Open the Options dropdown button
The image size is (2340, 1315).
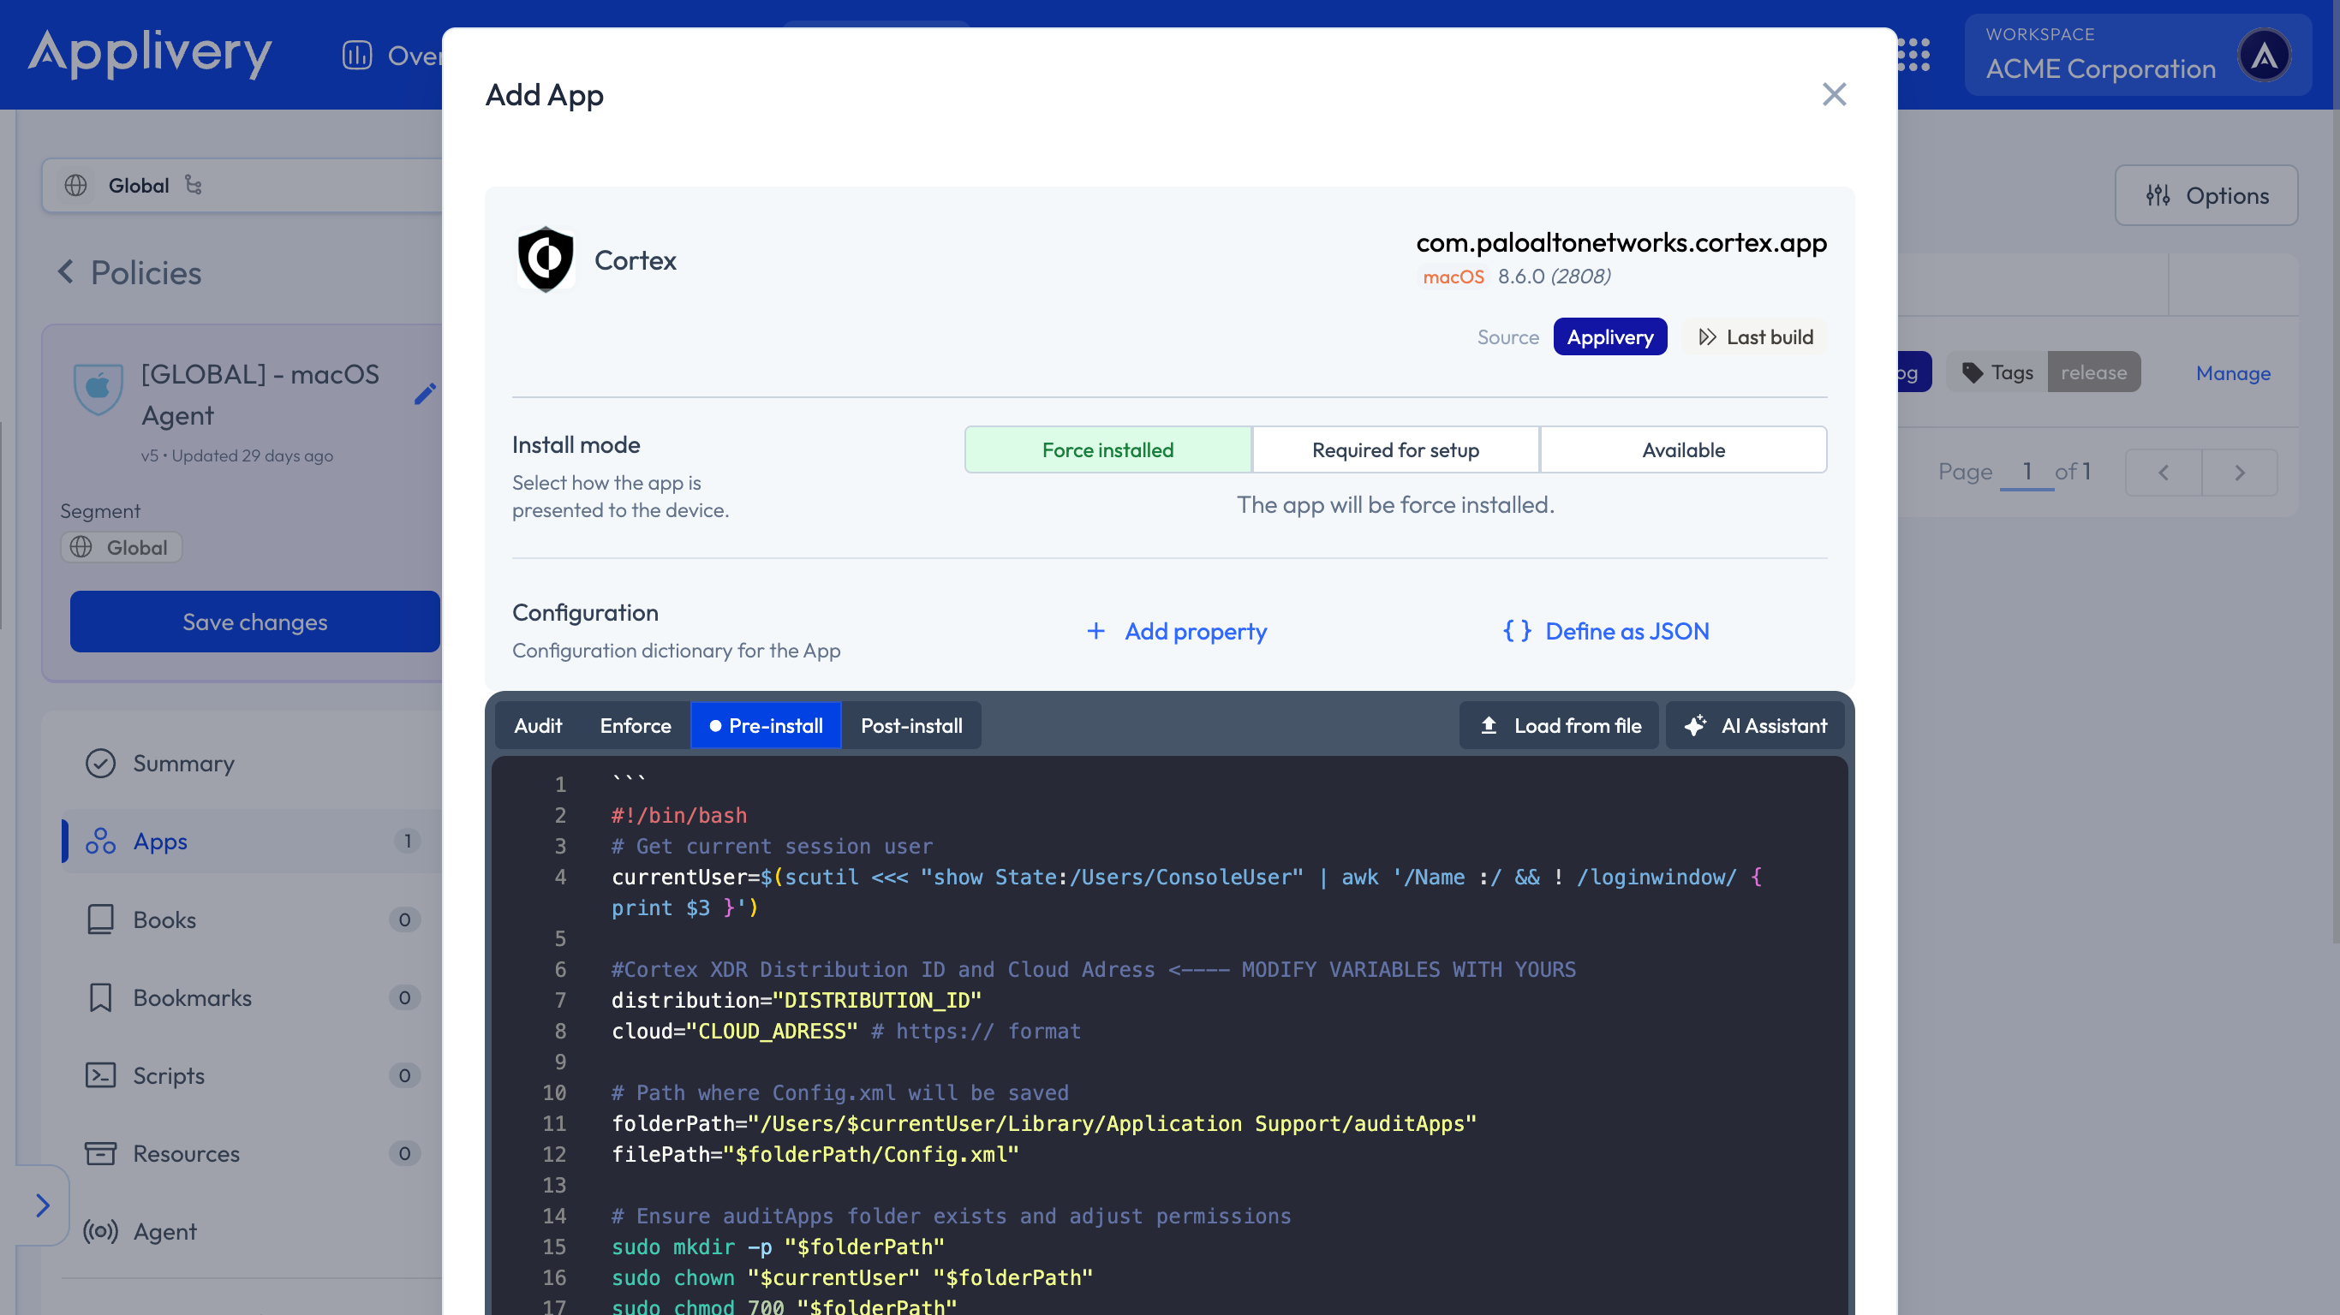2206,195
